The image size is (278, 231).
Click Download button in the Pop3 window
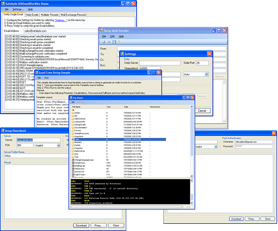236,219
